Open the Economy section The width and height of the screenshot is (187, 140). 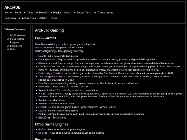pyautogui.click(x=10, y=18)
